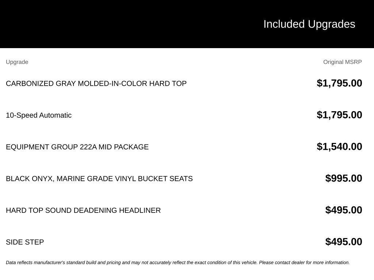
Task: Click the $995.00 price value
Action: [x=343, y=178]
